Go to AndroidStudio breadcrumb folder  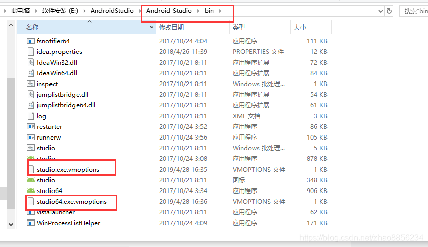point(112,11)
